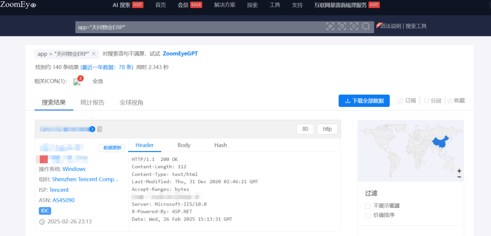This screenshot has width=491, height=236.
Task: Click the ZoomEye logo
Action: (x=19, y=5)
